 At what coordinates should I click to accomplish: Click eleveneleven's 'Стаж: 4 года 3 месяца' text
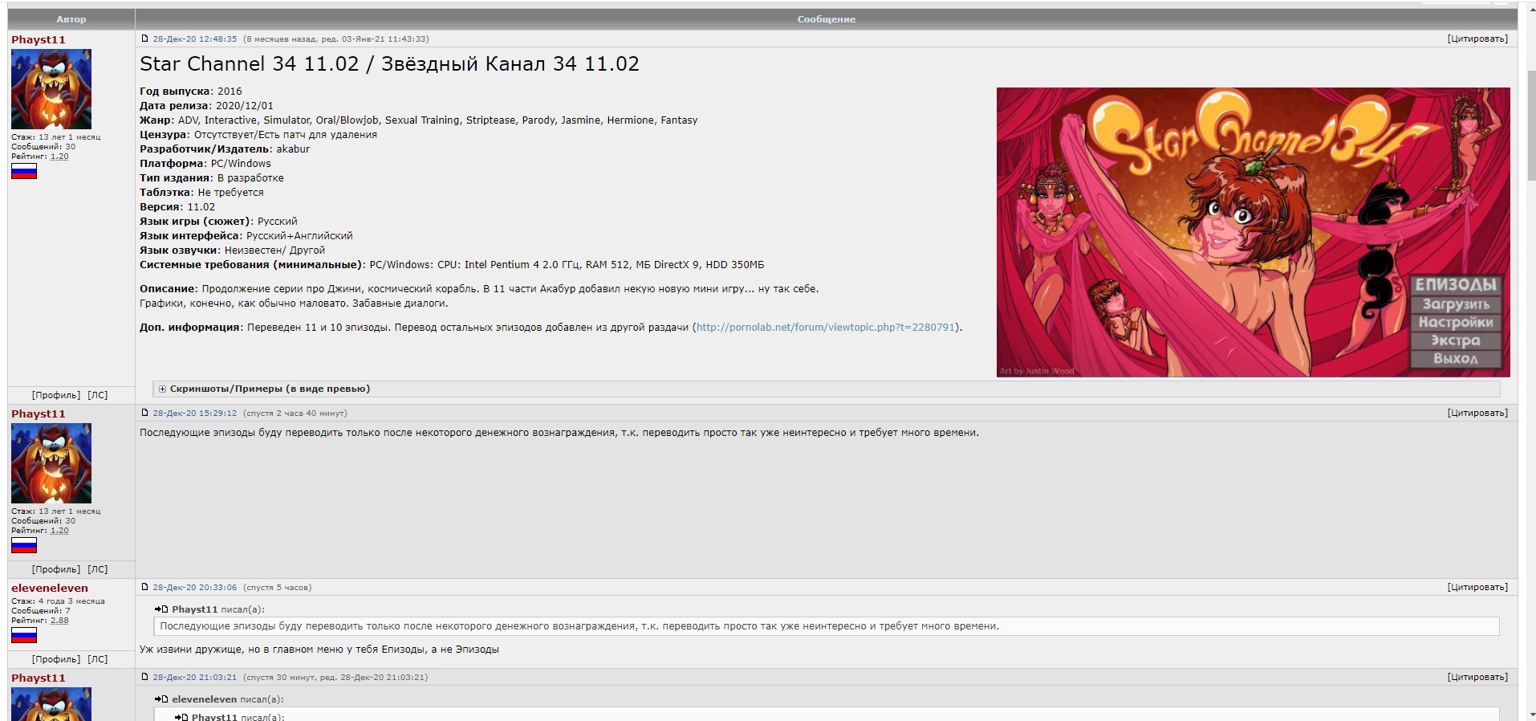click(x=58, y=601)
